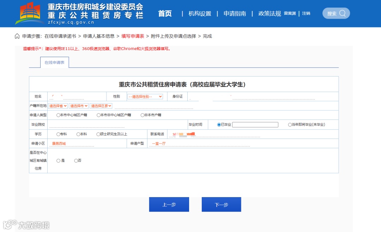Click the 户籍所在地 row label
The width and height of the screenshot is (381, 232).
pyautogui.click(x=38, y=106)
